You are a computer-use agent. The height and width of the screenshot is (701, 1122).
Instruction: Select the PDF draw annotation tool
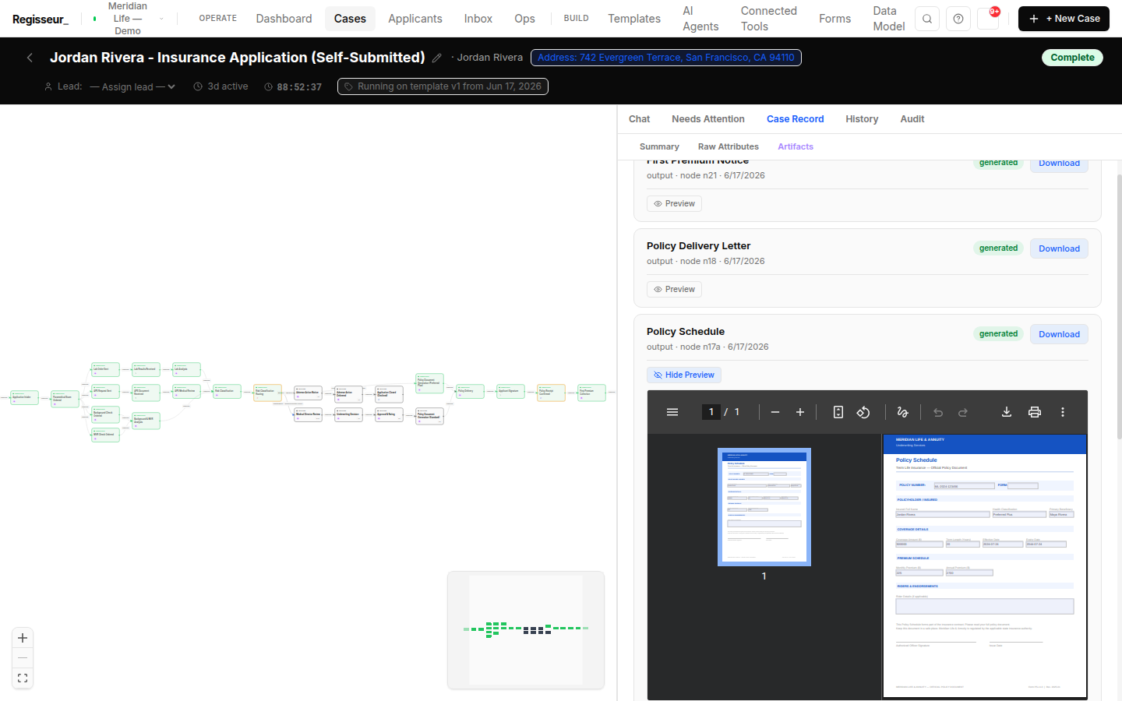click(902, 412)
